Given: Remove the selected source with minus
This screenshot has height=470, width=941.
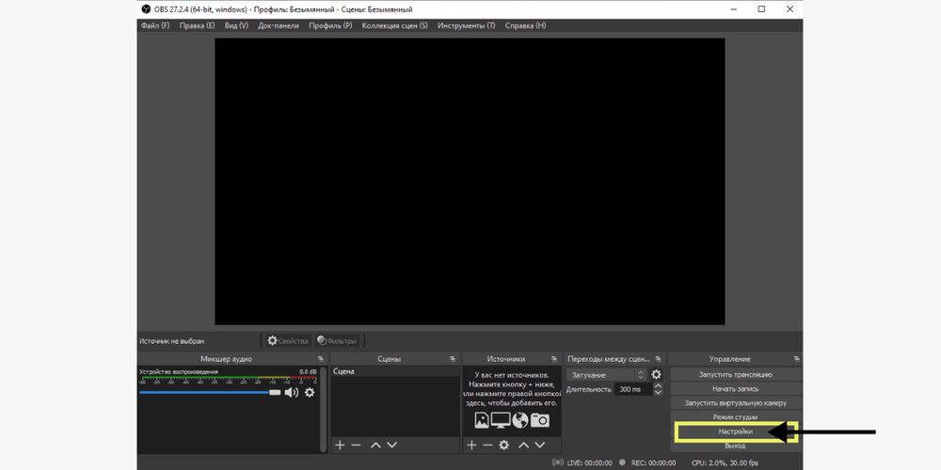Looking at the screenshot, I should tap(487, 445).
